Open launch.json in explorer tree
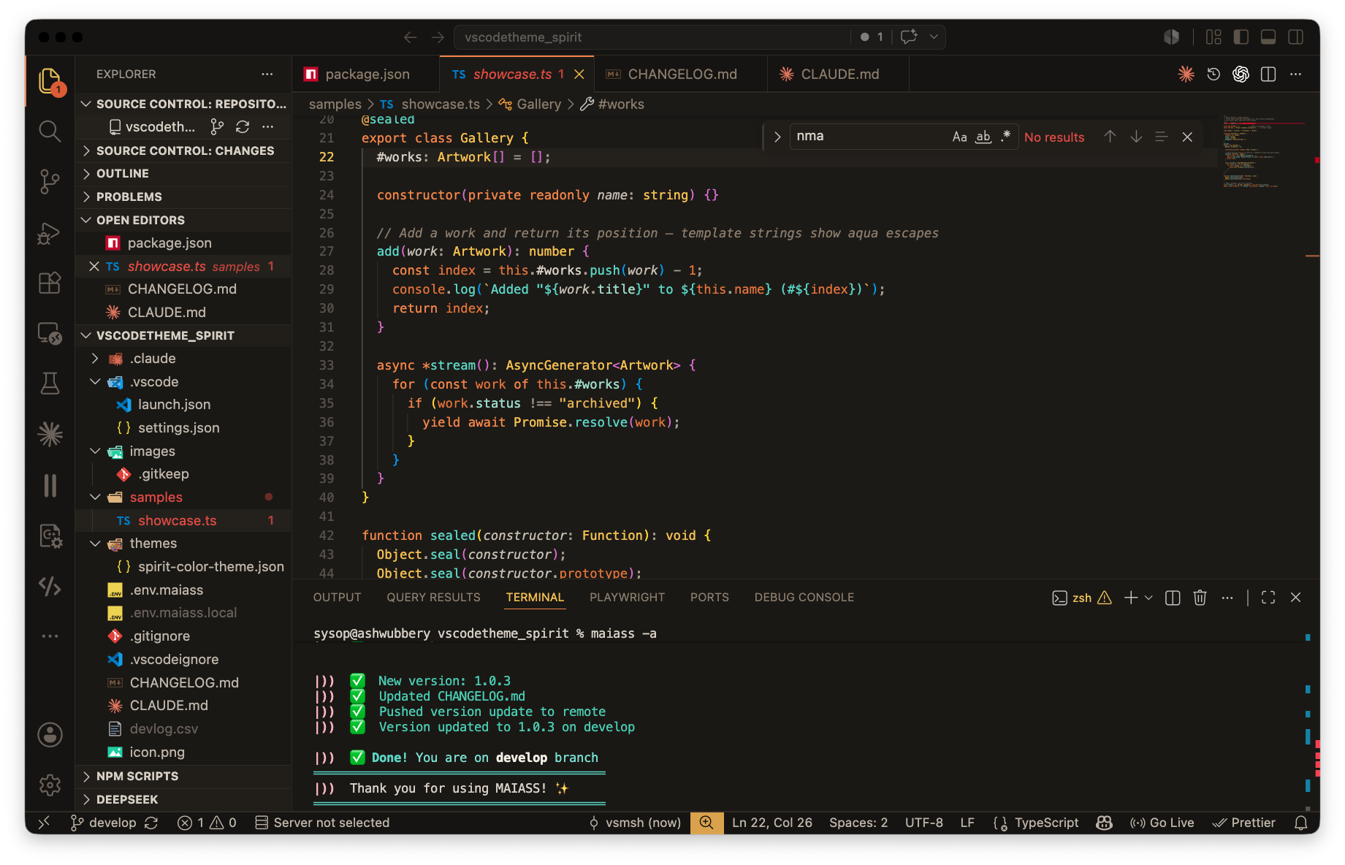Screen dimensions: 1345x865 click(183, 405)
